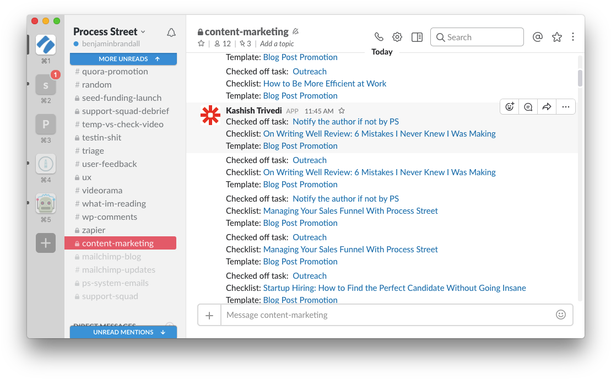This screenshot has width=611, height=379.
Task: Toggle notifications bell in the sidebar
Action: tap(171, 33)
